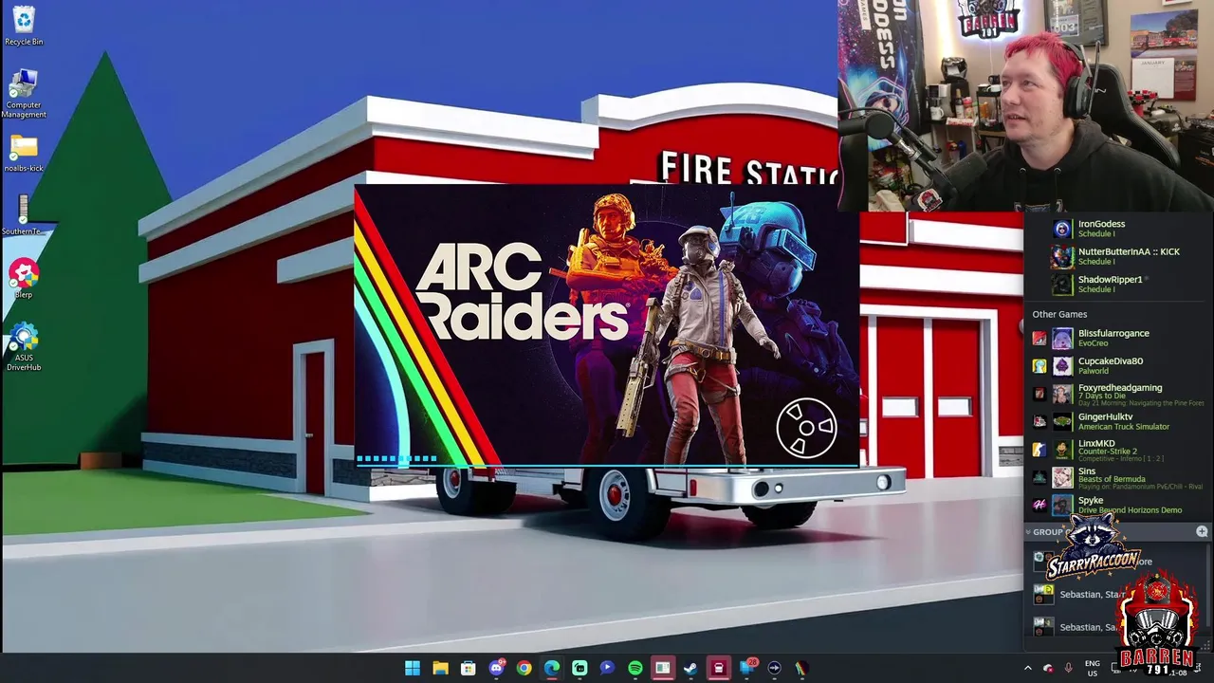
Task: Click the Other Games section header
Action: pos(1059,314)
